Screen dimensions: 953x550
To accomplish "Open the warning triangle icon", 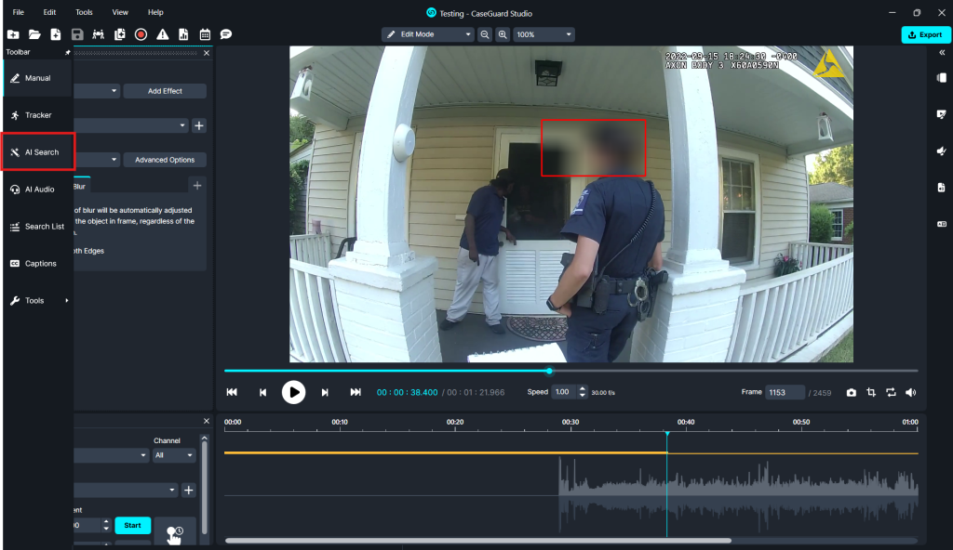I will tap(163, 34).
